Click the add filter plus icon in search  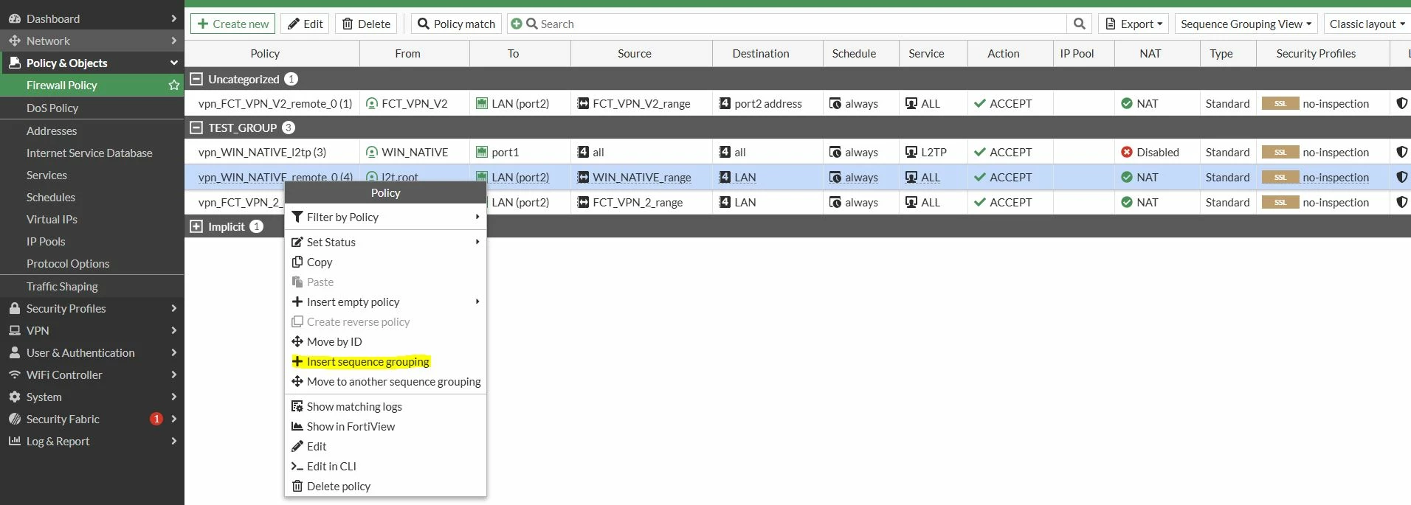(516, 24)
